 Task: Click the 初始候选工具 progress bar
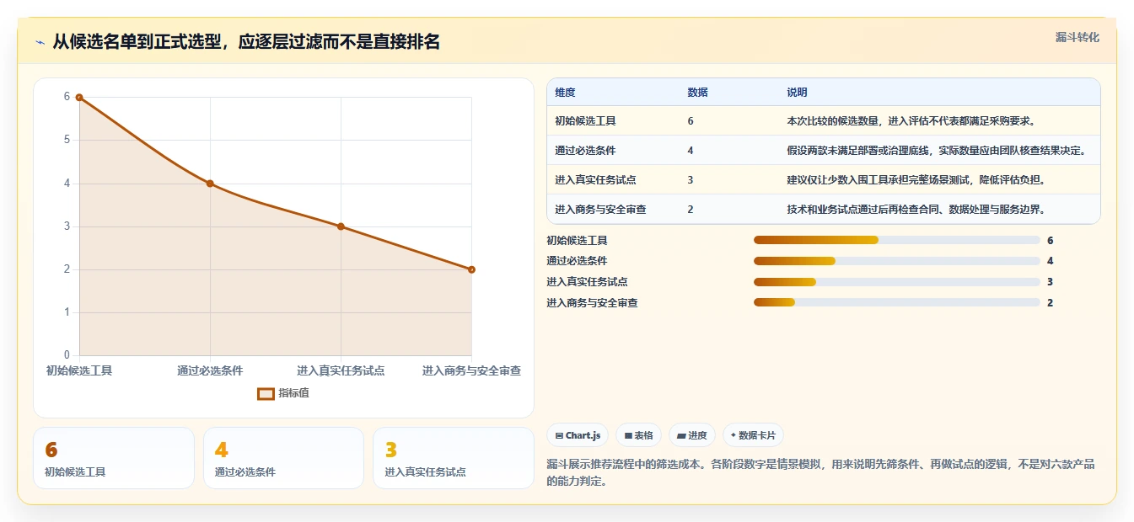click(896, 240)
